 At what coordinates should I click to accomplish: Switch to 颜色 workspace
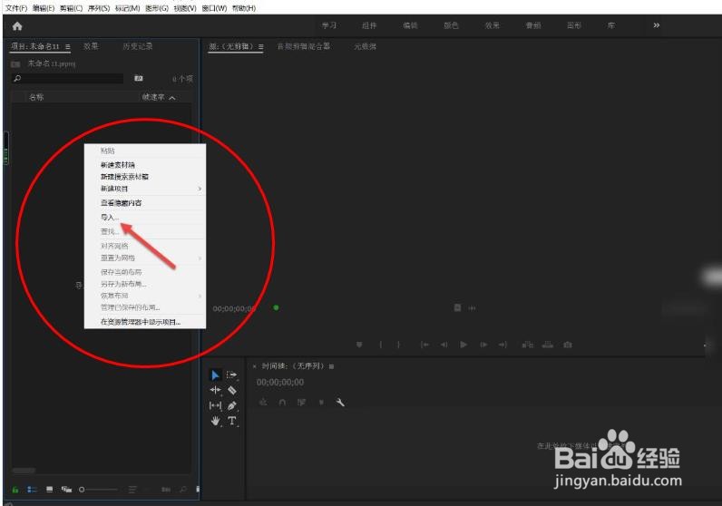coord(451,25)
